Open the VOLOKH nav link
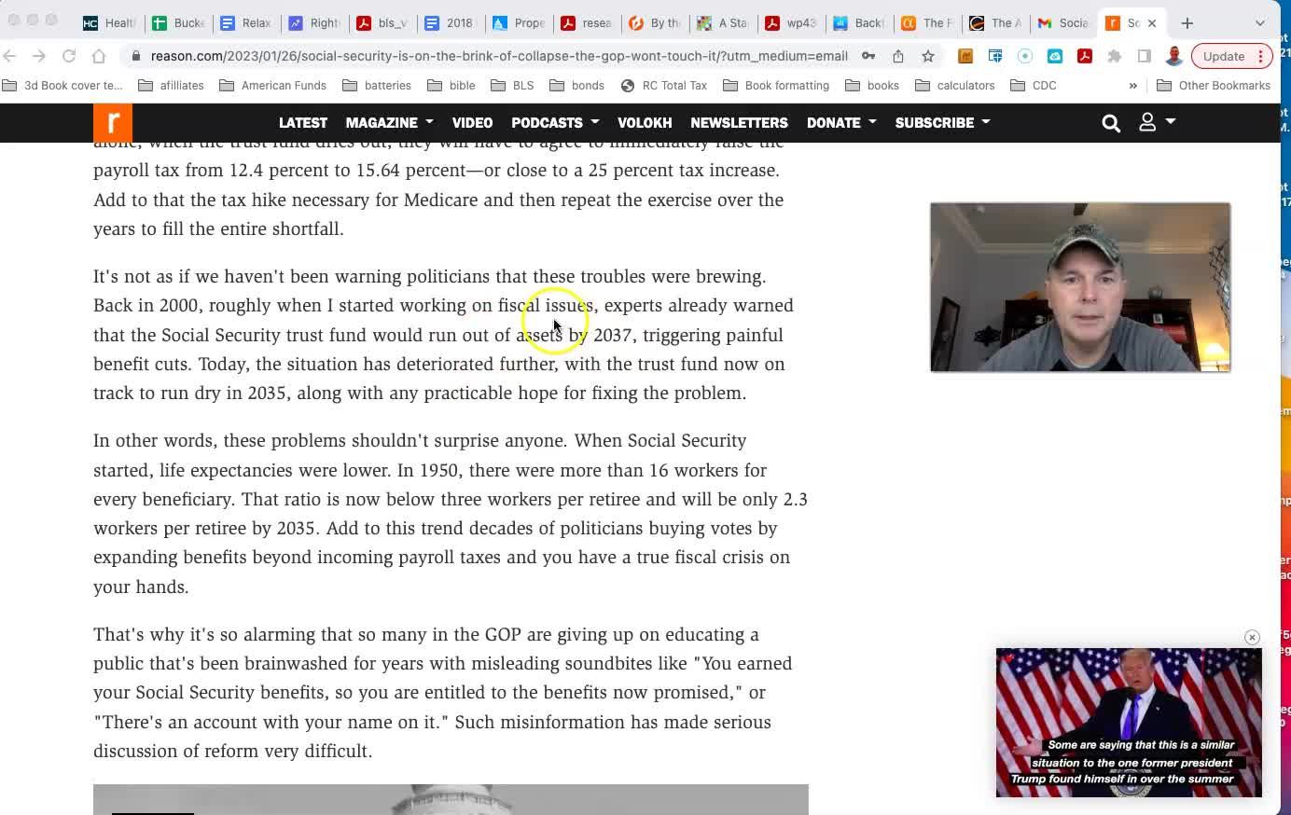 (x=645, y=123)
